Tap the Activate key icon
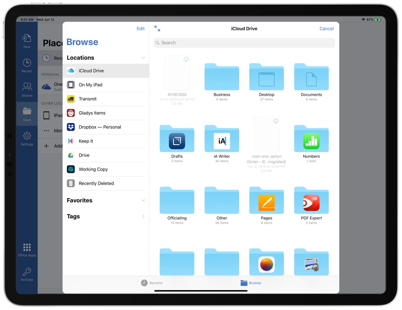The image size is (402, 310). tap(27, 274)
